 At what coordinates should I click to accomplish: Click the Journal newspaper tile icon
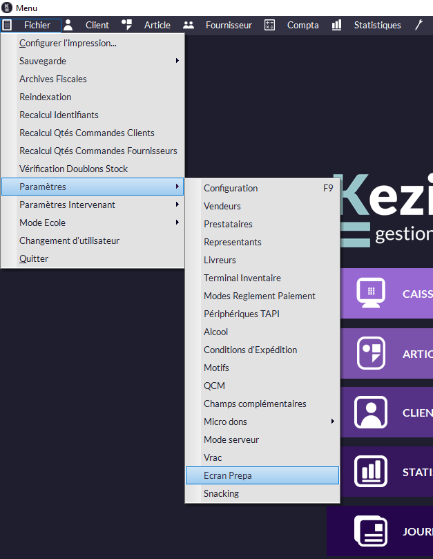tap(370, 531)
